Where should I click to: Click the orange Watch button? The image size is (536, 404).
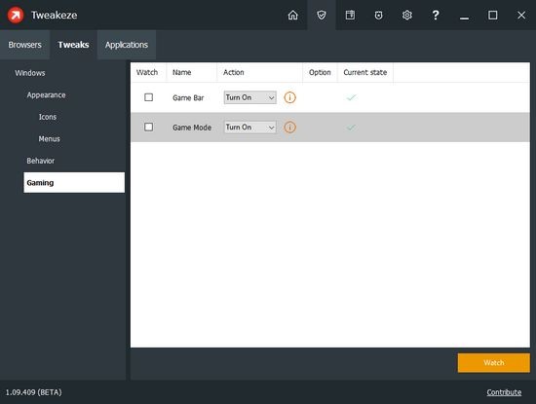click(x=494, y=363)
